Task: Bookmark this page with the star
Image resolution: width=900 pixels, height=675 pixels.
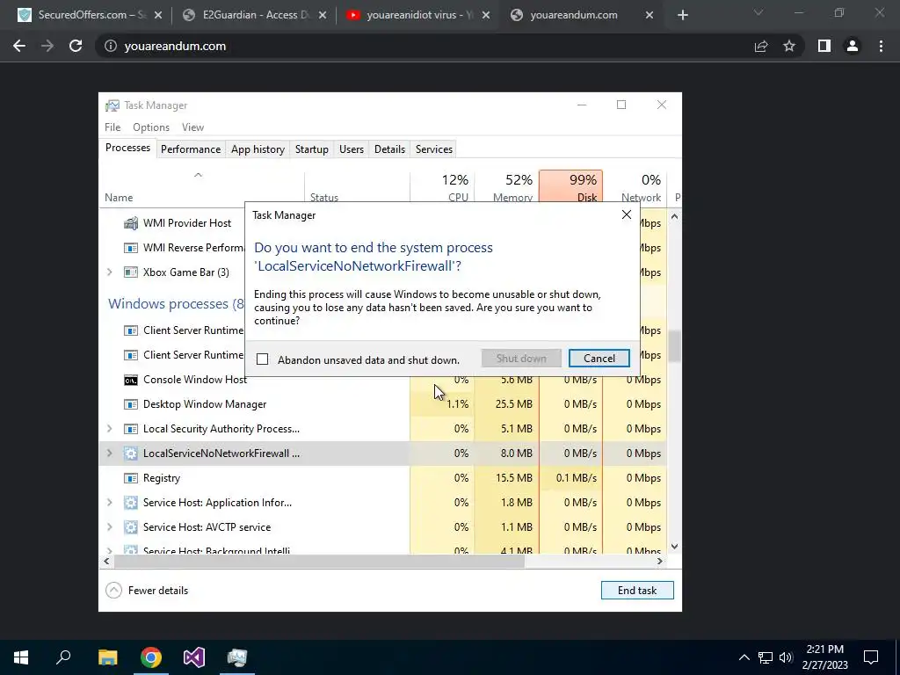Action: [x=789, y=46]
